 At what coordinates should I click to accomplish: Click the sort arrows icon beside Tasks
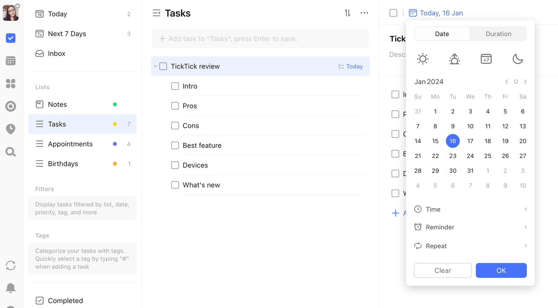pyautogui.click(x=347, y=13)
